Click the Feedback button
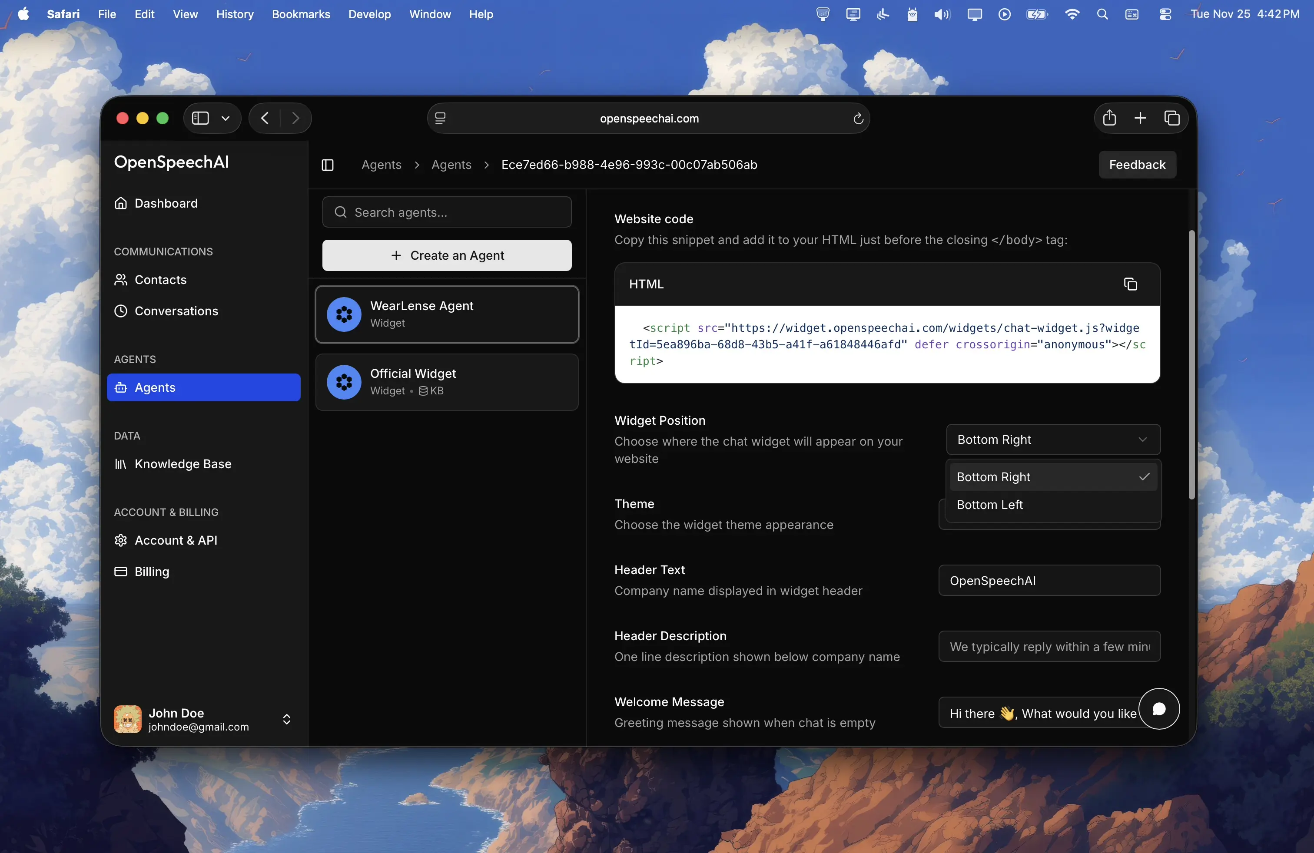1314x853 pixels. point(1137,165)
